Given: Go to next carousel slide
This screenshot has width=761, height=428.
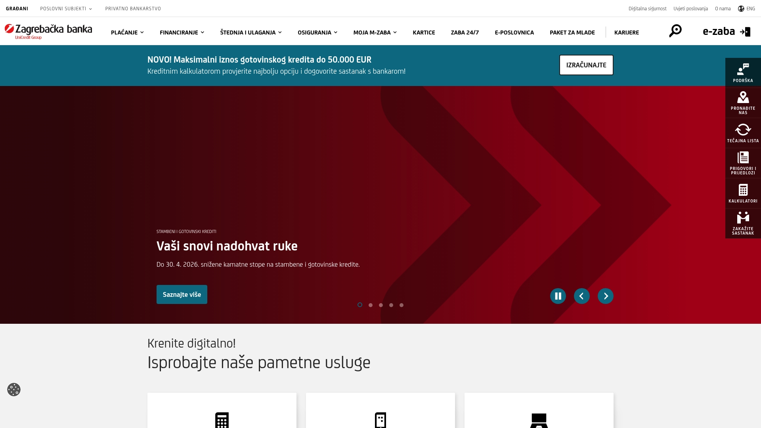Looking at the screenshot, I should [605, 296].
